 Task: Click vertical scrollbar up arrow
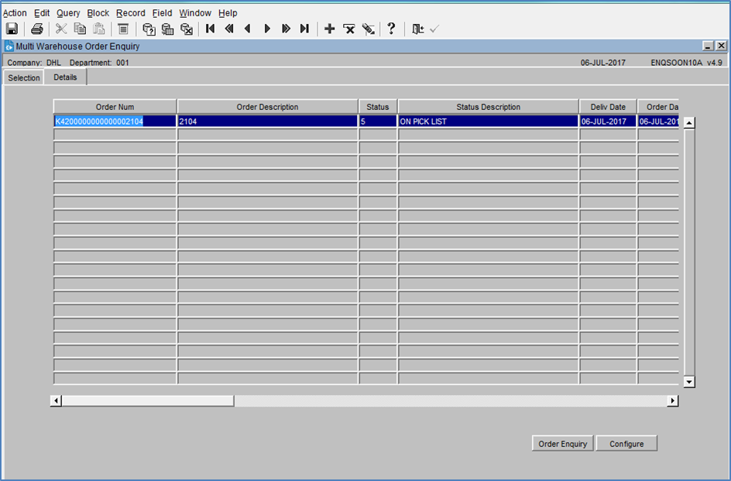[689, 122]
